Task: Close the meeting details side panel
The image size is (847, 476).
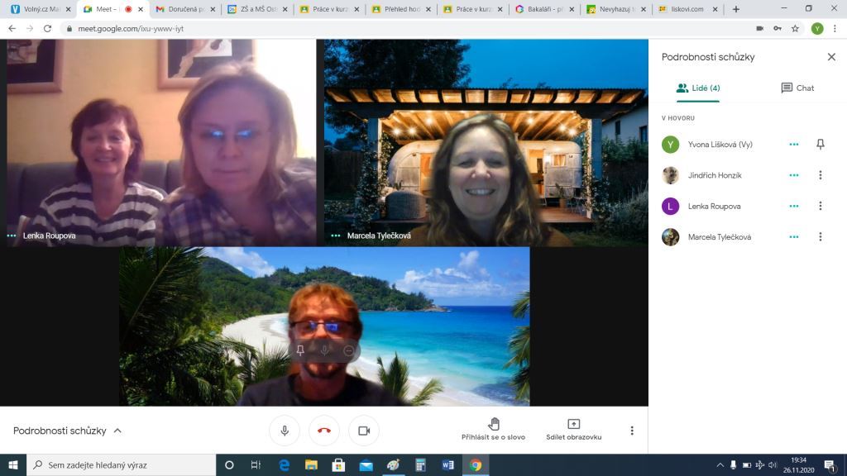Action: pos(831,57)
